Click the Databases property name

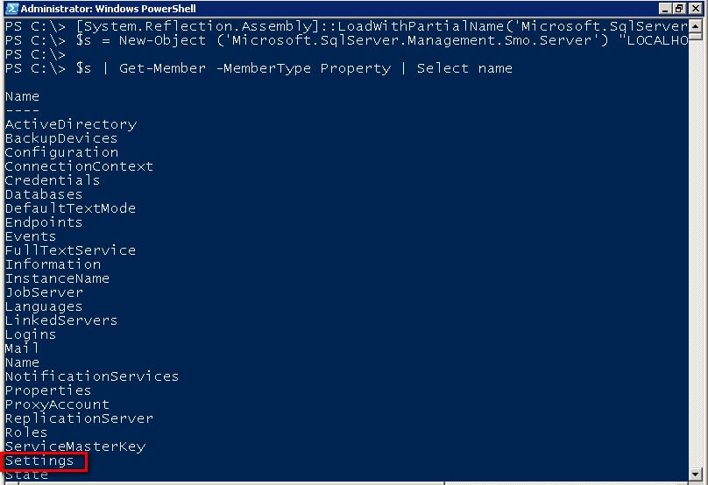coord(44,194)
